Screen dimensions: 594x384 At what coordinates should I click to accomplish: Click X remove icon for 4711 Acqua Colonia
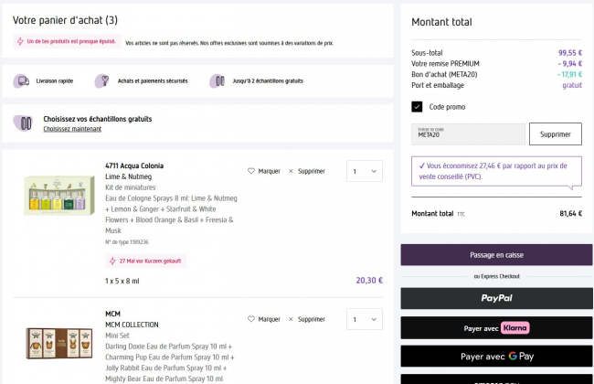click(x=291, y=171)
